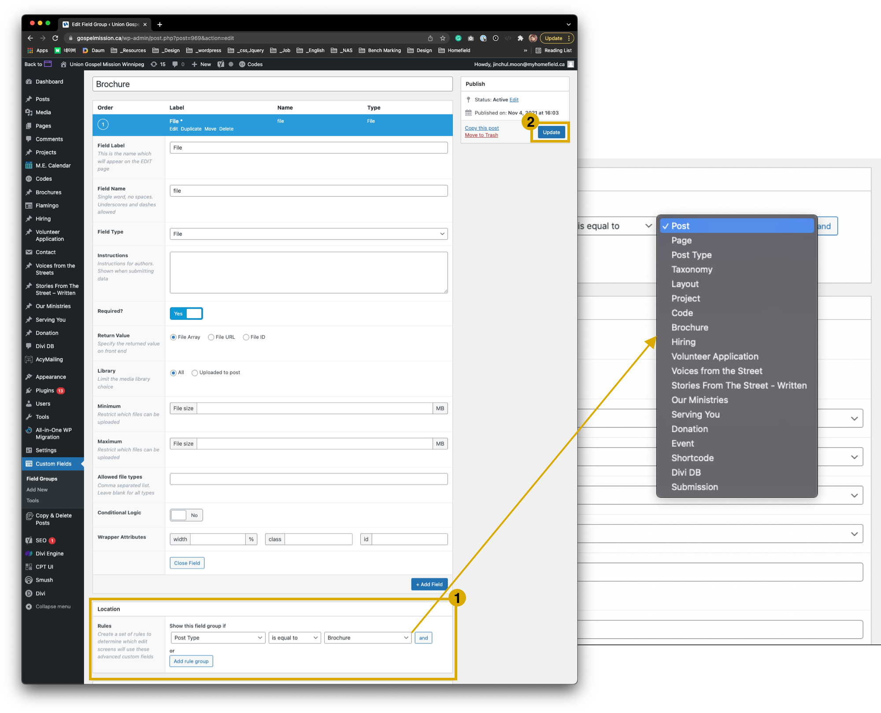Click the Dashboard icon in sidebar
The width and height of the screenshot is (881, 713).
coord(29,82)
